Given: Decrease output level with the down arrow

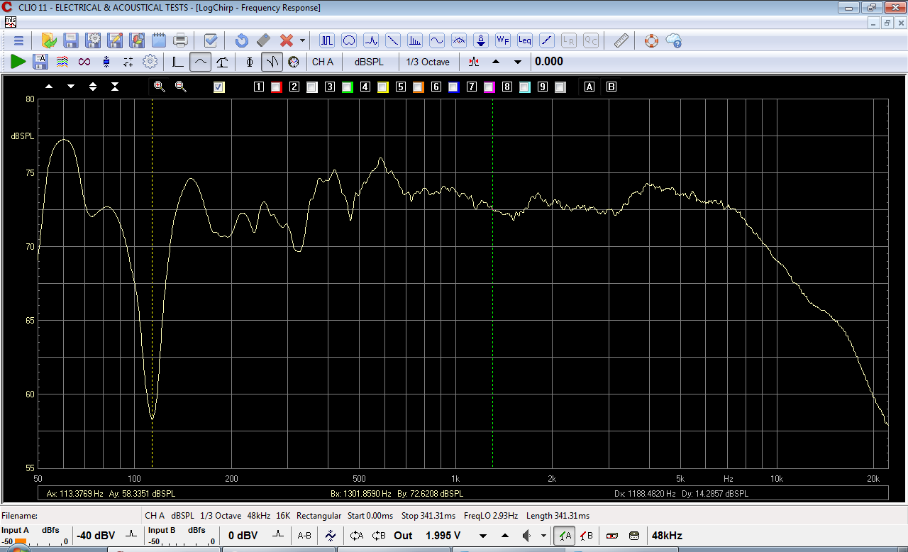Looking at the screenshot, I should click(x=484, y=536).
